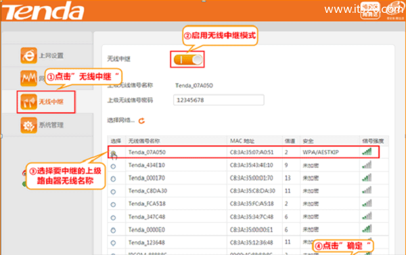Click the Tenda_000170 network name
Viewport: 406px width, 255px height.
point(147,178)
